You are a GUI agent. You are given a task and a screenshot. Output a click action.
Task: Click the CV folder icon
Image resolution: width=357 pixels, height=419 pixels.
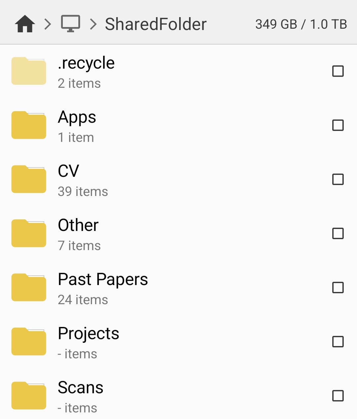(29, 179)
